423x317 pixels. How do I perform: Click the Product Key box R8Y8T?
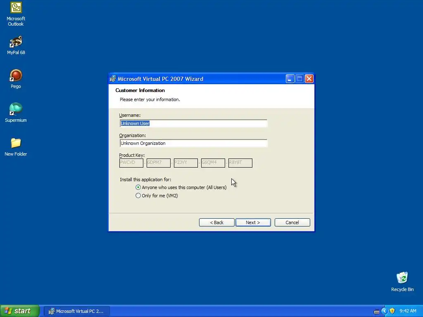coord(240,163)
